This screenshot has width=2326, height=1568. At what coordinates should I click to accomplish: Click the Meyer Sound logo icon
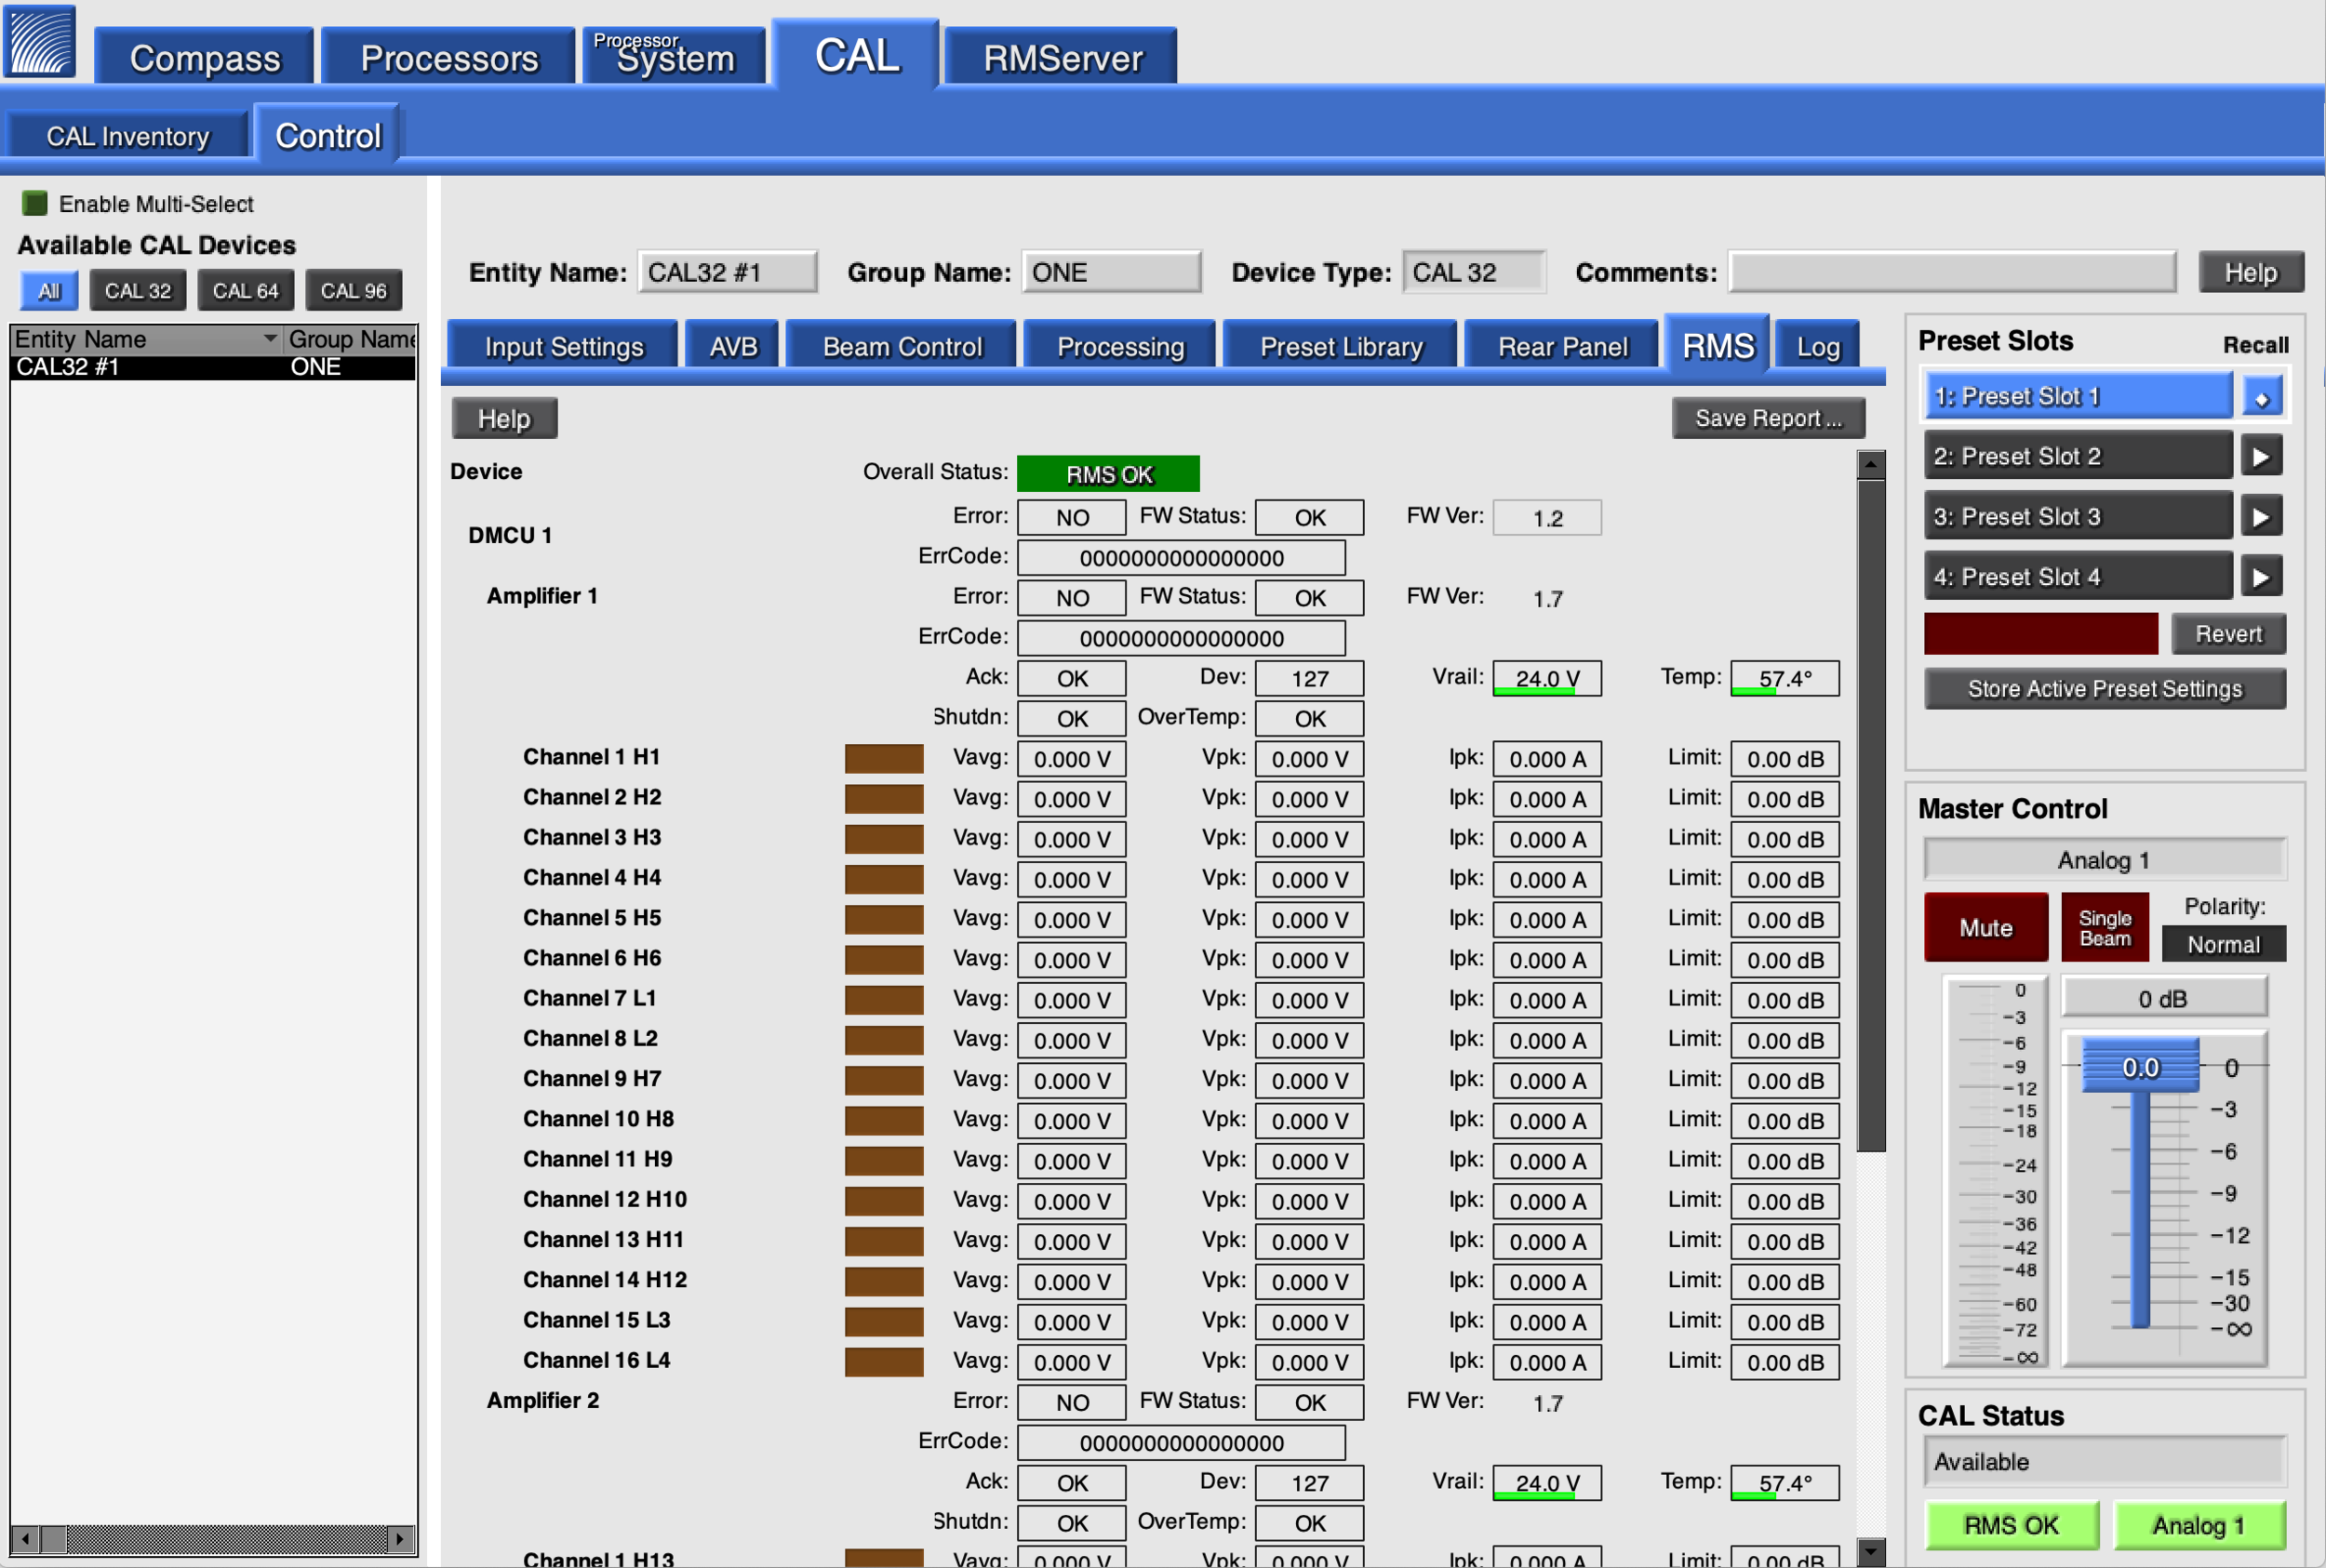click(40, 41)
